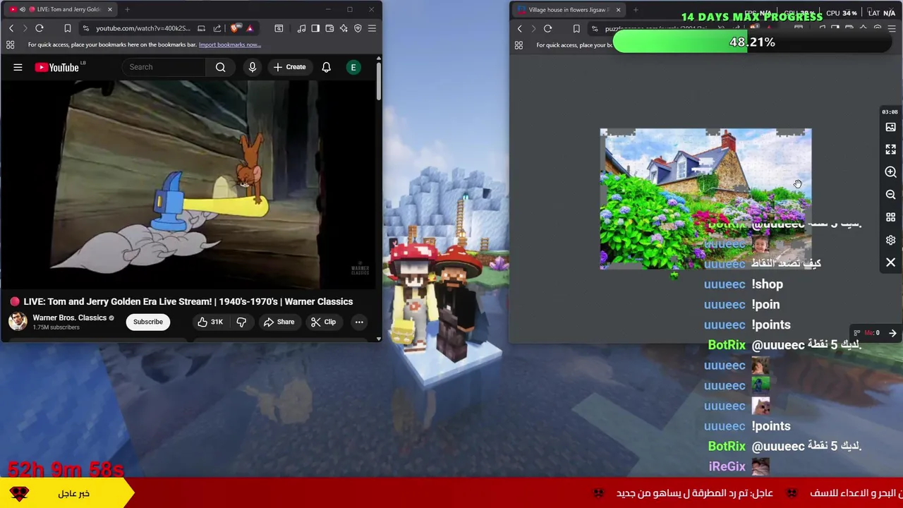Open new tab in puzzle window
The height and width of the screenshot is (508, 903).
tap(636, 10)
